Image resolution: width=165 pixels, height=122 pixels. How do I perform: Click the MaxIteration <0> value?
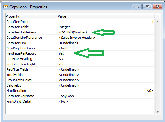[150, 91]
